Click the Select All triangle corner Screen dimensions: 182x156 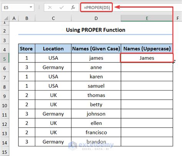[x=6, y=18]
